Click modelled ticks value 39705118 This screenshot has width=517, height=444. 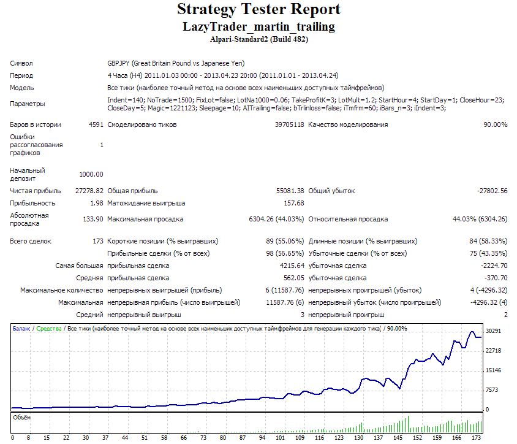[x=289, y=124]
